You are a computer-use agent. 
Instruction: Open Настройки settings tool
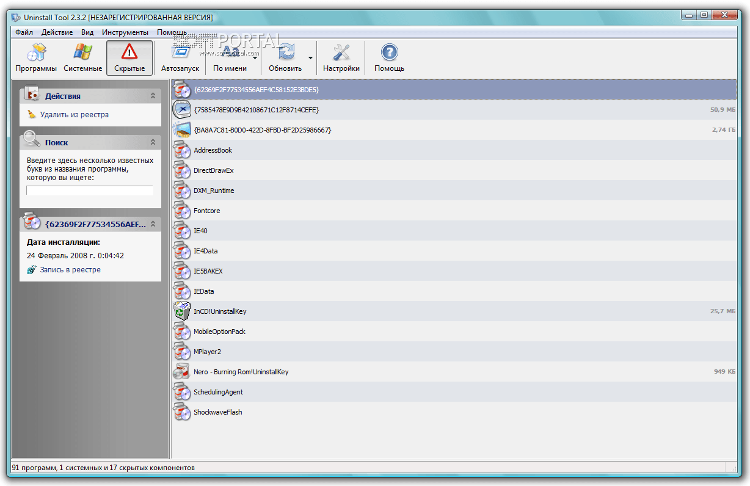coord(341,58)
